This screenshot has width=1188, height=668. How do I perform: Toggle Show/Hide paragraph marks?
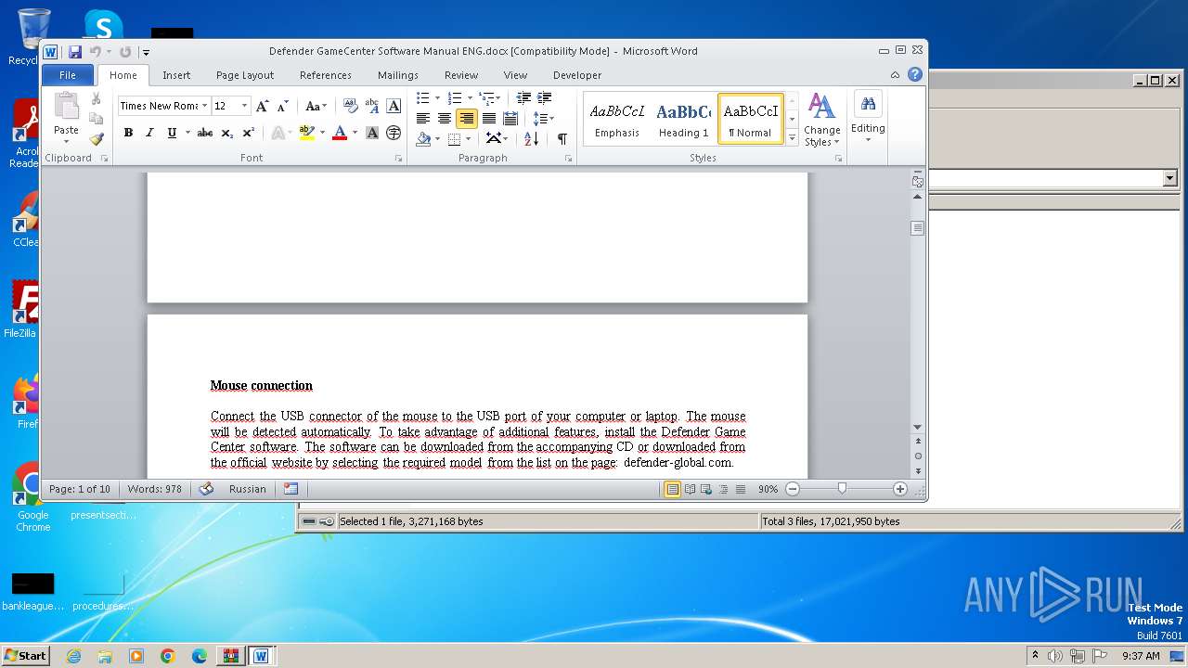(x=562, y=138)
